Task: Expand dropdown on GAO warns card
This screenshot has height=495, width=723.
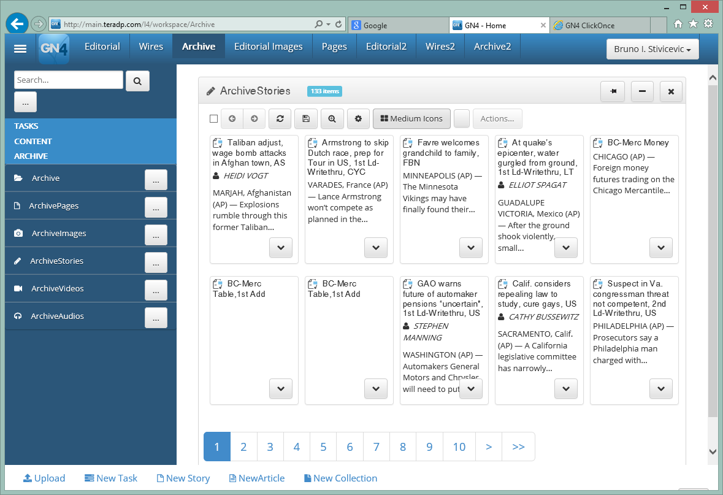Action: point(471,389)
